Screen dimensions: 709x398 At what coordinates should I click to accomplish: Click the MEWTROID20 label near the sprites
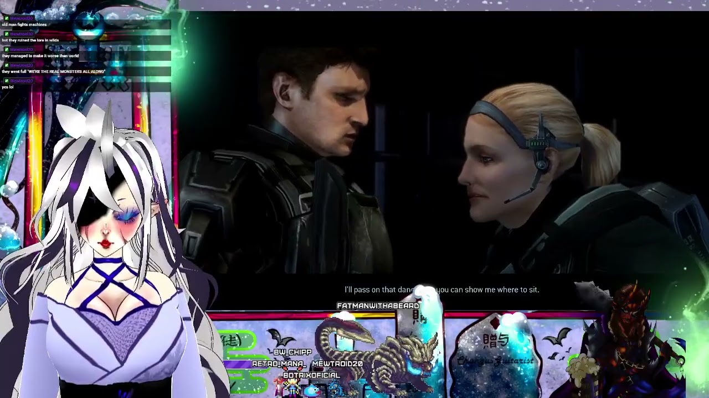click(x=337, y=364)
